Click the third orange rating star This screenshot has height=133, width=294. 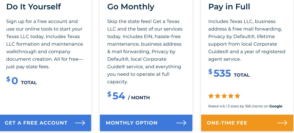(224, 96)
